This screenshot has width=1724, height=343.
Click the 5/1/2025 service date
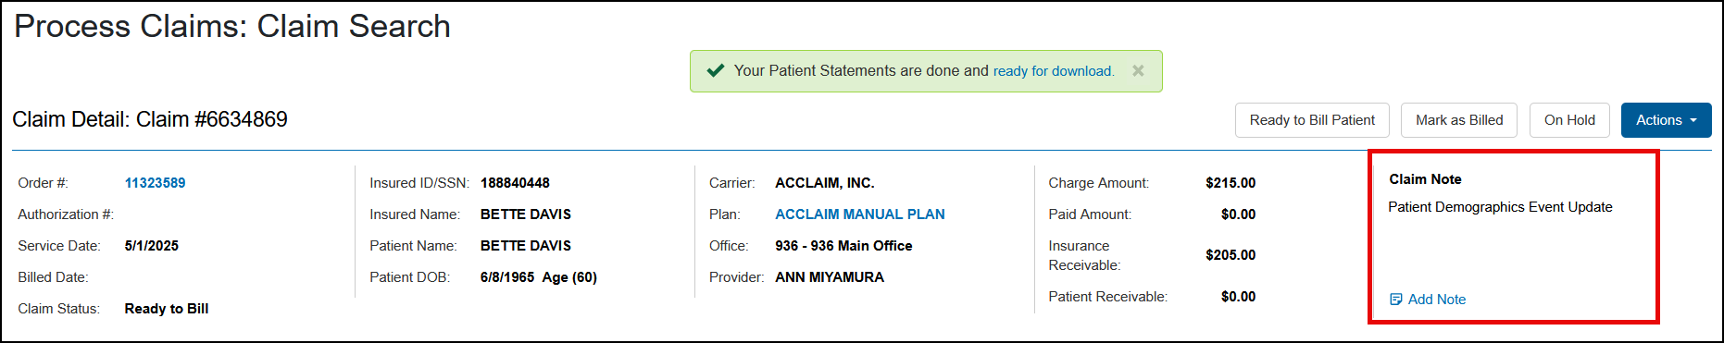click(x=152, y=246)
